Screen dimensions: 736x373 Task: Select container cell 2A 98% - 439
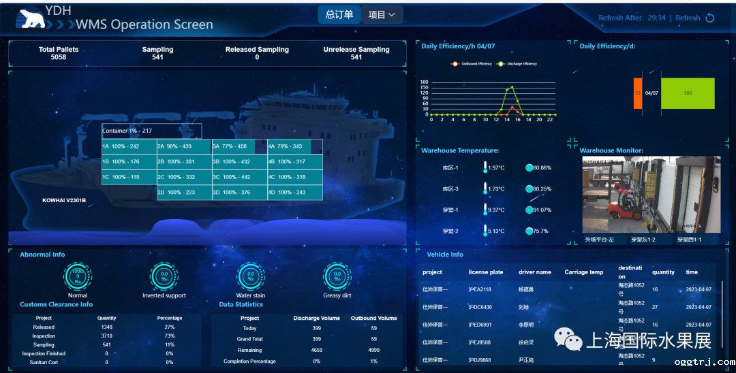pos(184,146)
